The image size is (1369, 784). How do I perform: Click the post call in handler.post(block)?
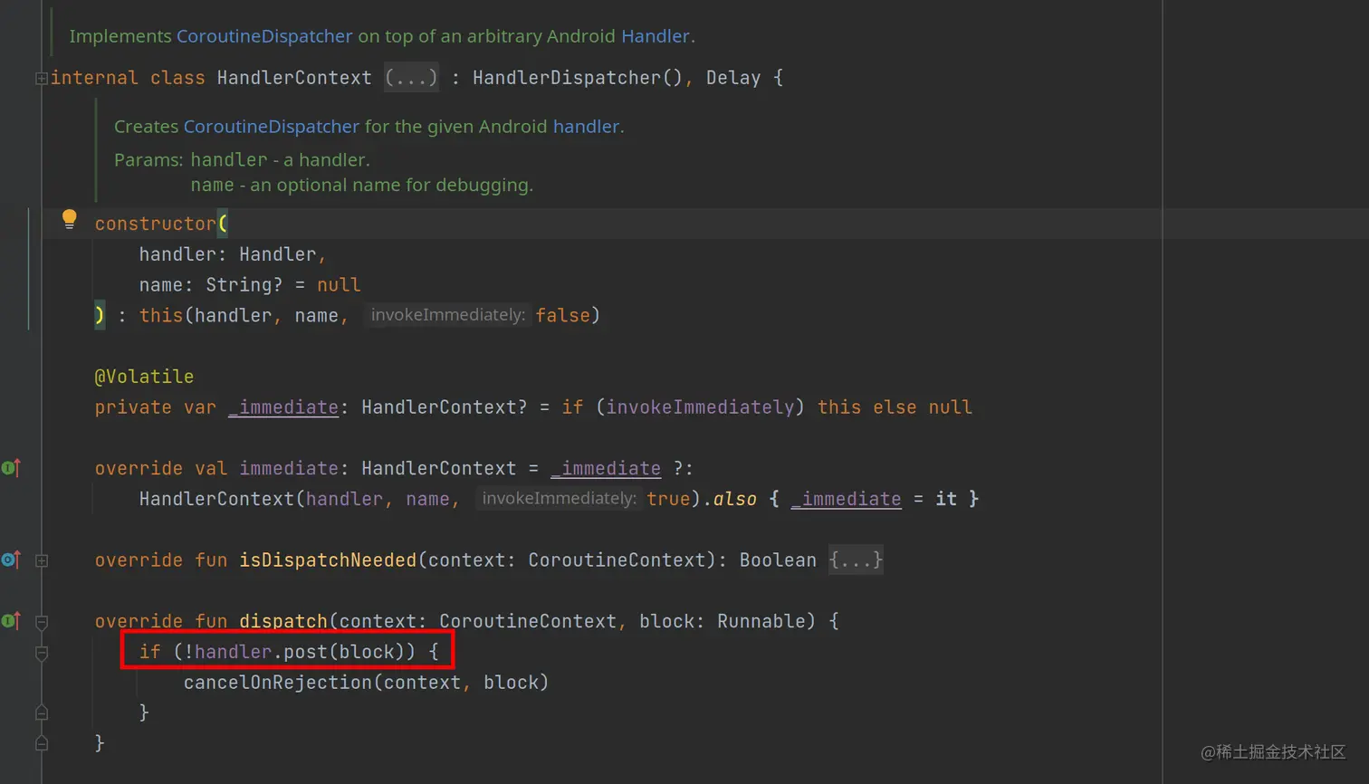[x=306, y=652]
